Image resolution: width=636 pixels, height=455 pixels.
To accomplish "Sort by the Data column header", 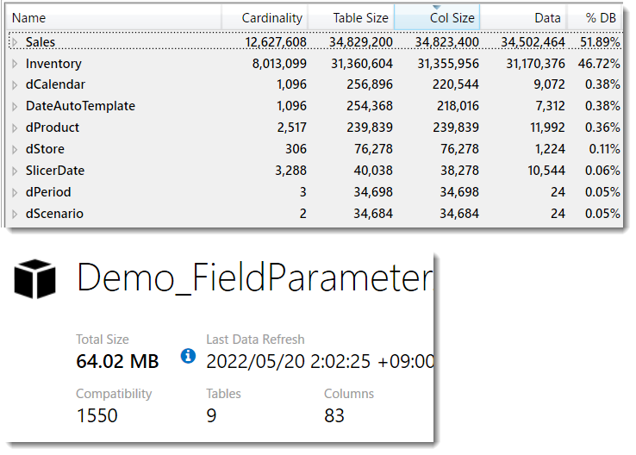I will click(523, 18).
